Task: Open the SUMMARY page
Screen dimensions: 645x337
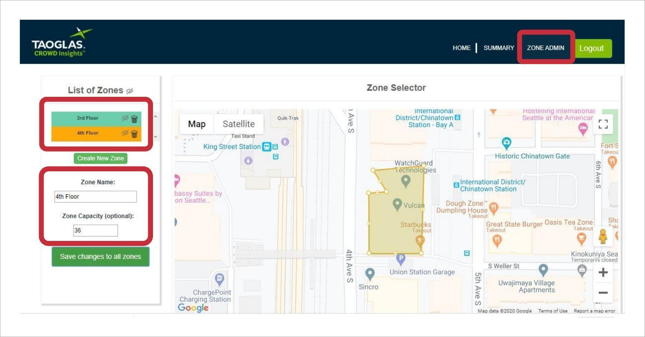Action: 498,48
